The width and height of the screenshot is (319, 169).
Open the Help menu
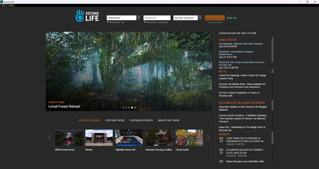pos(11,5)
